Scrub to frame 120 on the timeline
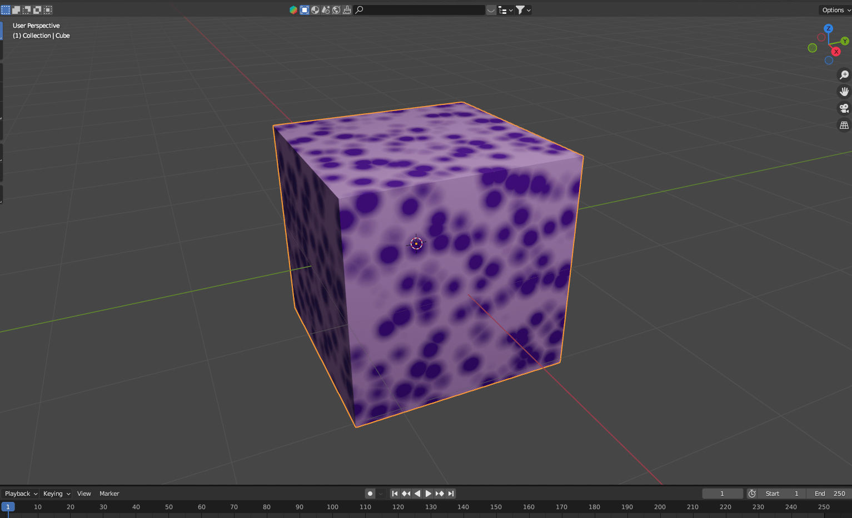The width and height of the screenshot is (852, 518). (398, 506)
